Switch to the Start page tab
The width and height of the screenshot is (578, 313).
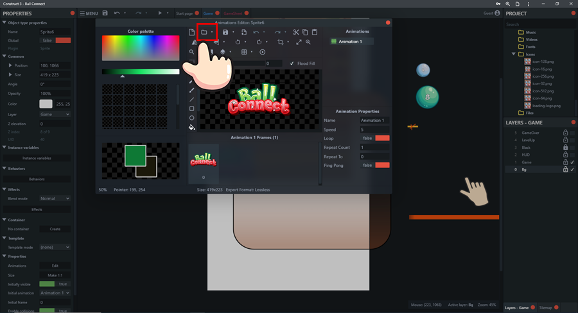(184, 13)
